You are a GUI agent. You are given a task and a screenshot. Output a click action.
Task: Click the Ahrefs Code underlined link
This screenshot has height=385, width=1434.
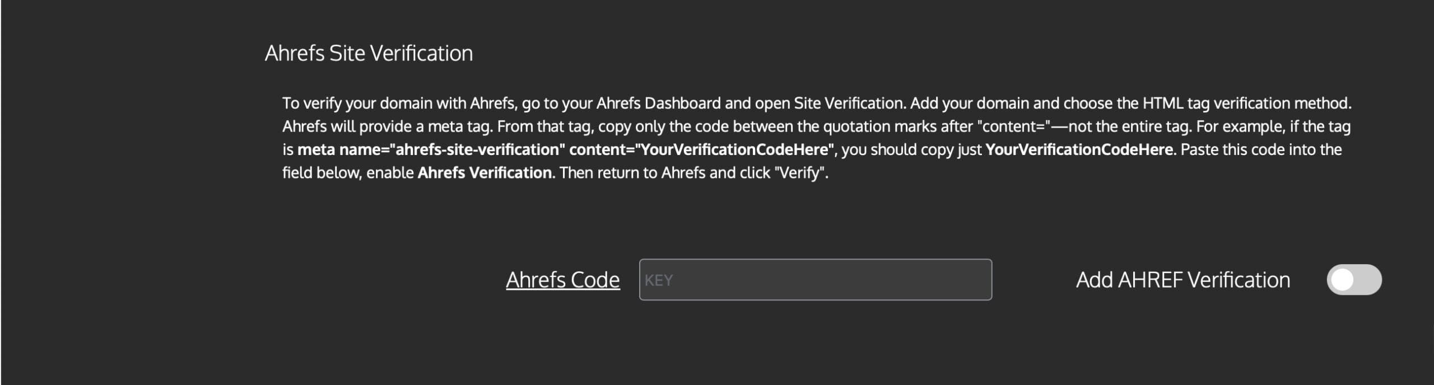coord(562,280)
